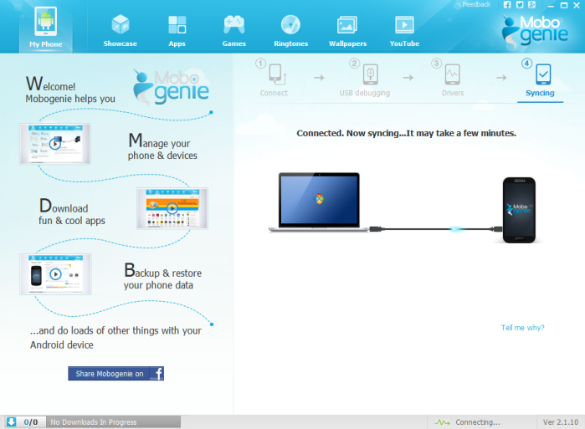This screenshot has width=585, height=429.
Task: Open the Showcase section
Action: pyautogui.click(x=121, y=30)
